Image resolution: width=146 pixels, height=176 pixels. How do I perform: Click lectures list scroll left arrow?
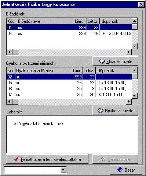pos(10,52)
